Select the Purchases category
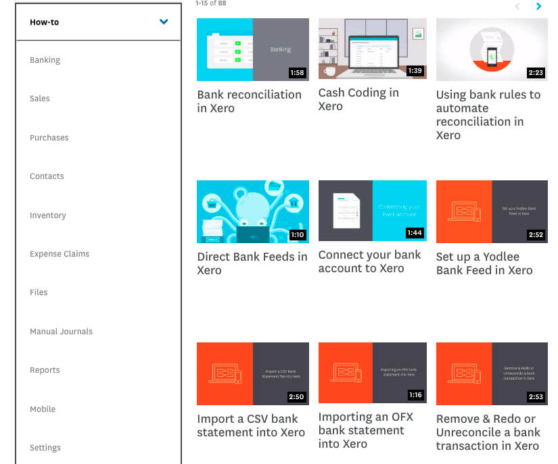 click(x=49, y=138)
